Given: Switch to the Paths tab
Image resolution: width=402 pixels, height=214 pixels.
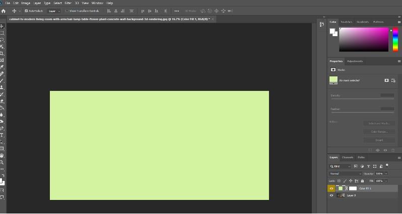Looking at the screenshot, I should (x=361, y=158).
